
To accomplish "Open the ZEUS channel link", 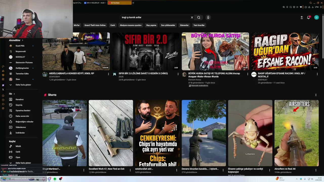I will 121,77.
